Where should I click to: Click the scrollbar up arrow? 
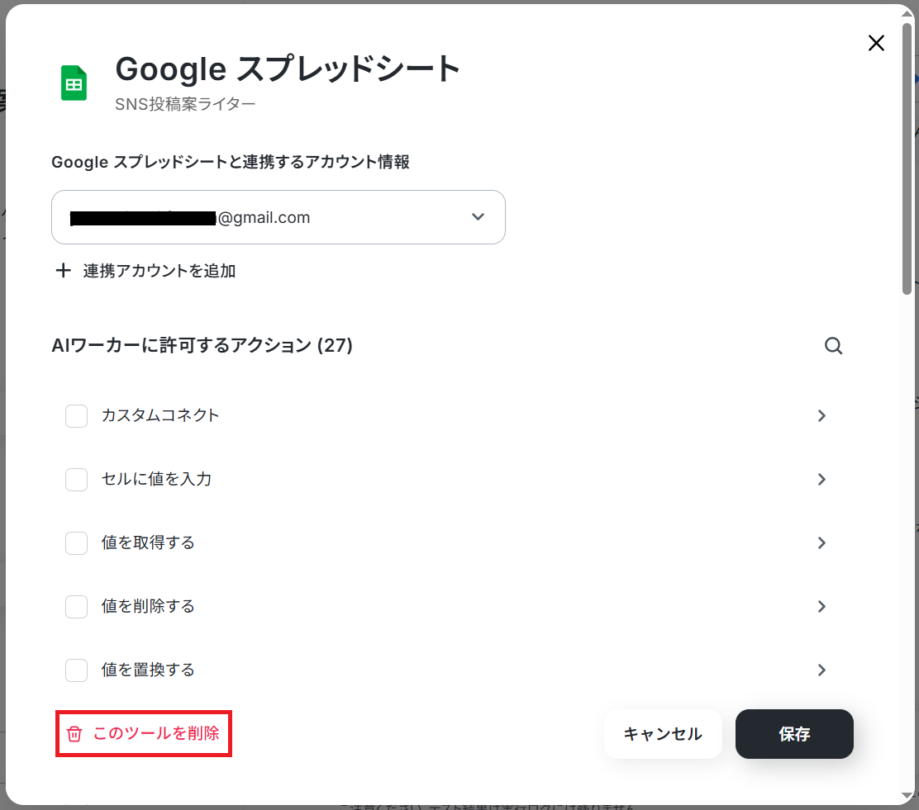click(907, 15)
